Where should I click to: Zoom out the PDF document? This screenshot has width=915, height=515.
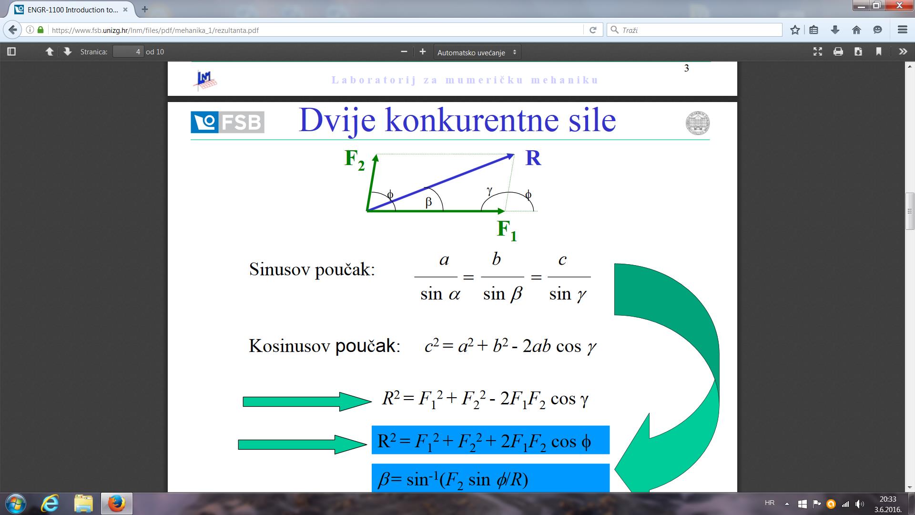[x=404, y=51]
